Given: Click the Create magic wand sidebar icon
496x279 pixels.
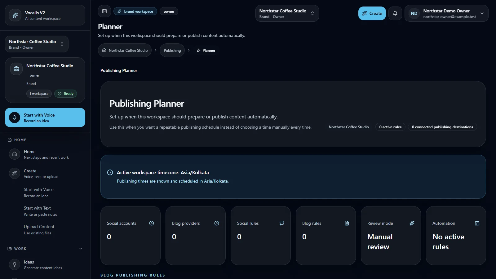Looking at the screenshot, I should 15,173.
